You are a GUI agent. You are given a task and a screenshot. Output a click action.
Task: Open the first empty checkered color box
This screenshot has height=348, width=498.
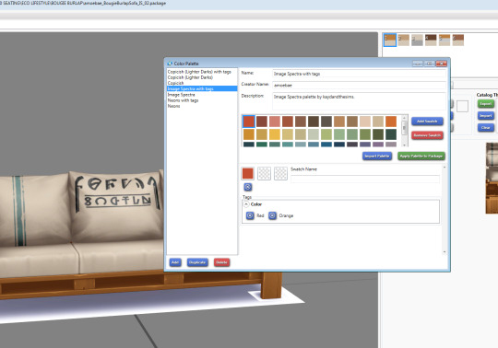(x=264, y=173)
